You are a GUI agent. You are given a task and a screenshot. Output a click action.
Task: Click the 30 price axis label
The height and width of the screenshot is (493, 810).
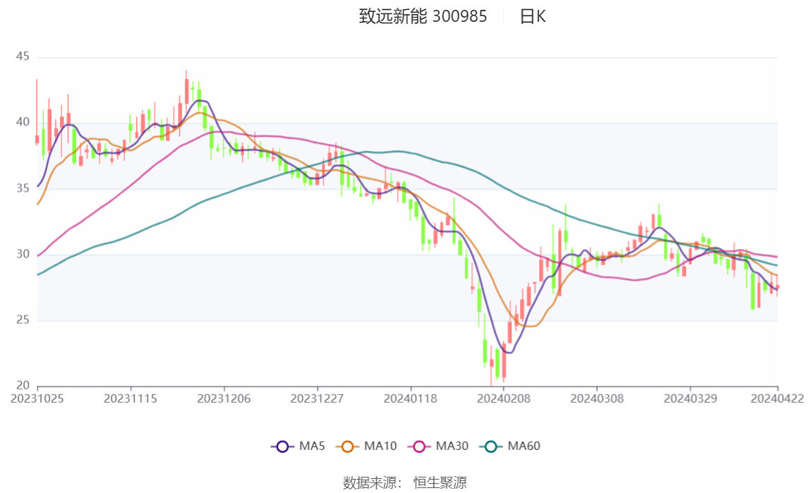pyautogui.click(x=23, y=254)
